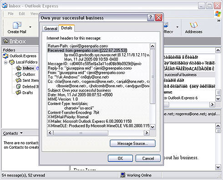223x180 pixels.
Task: Open the Edit menu
Action: pos(22,14)
